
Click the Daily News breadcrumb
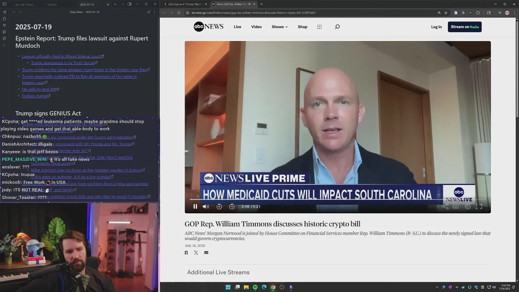pyautogui.click(x=76, y=12)
